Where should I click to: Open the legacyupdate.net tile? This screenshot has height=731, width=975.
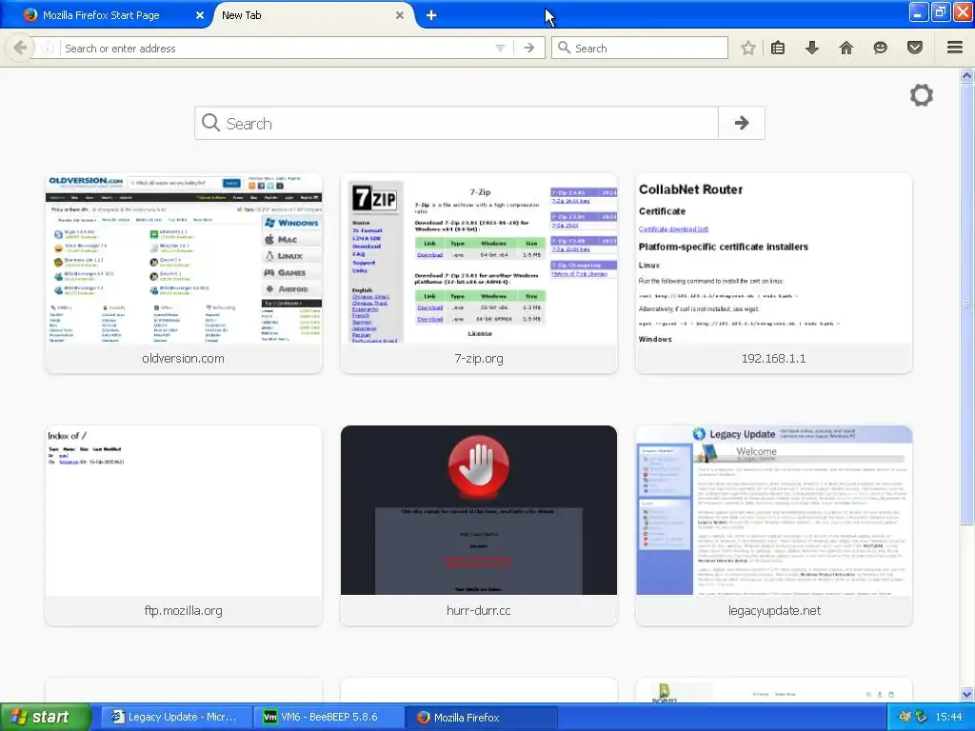tap(774, 525)
